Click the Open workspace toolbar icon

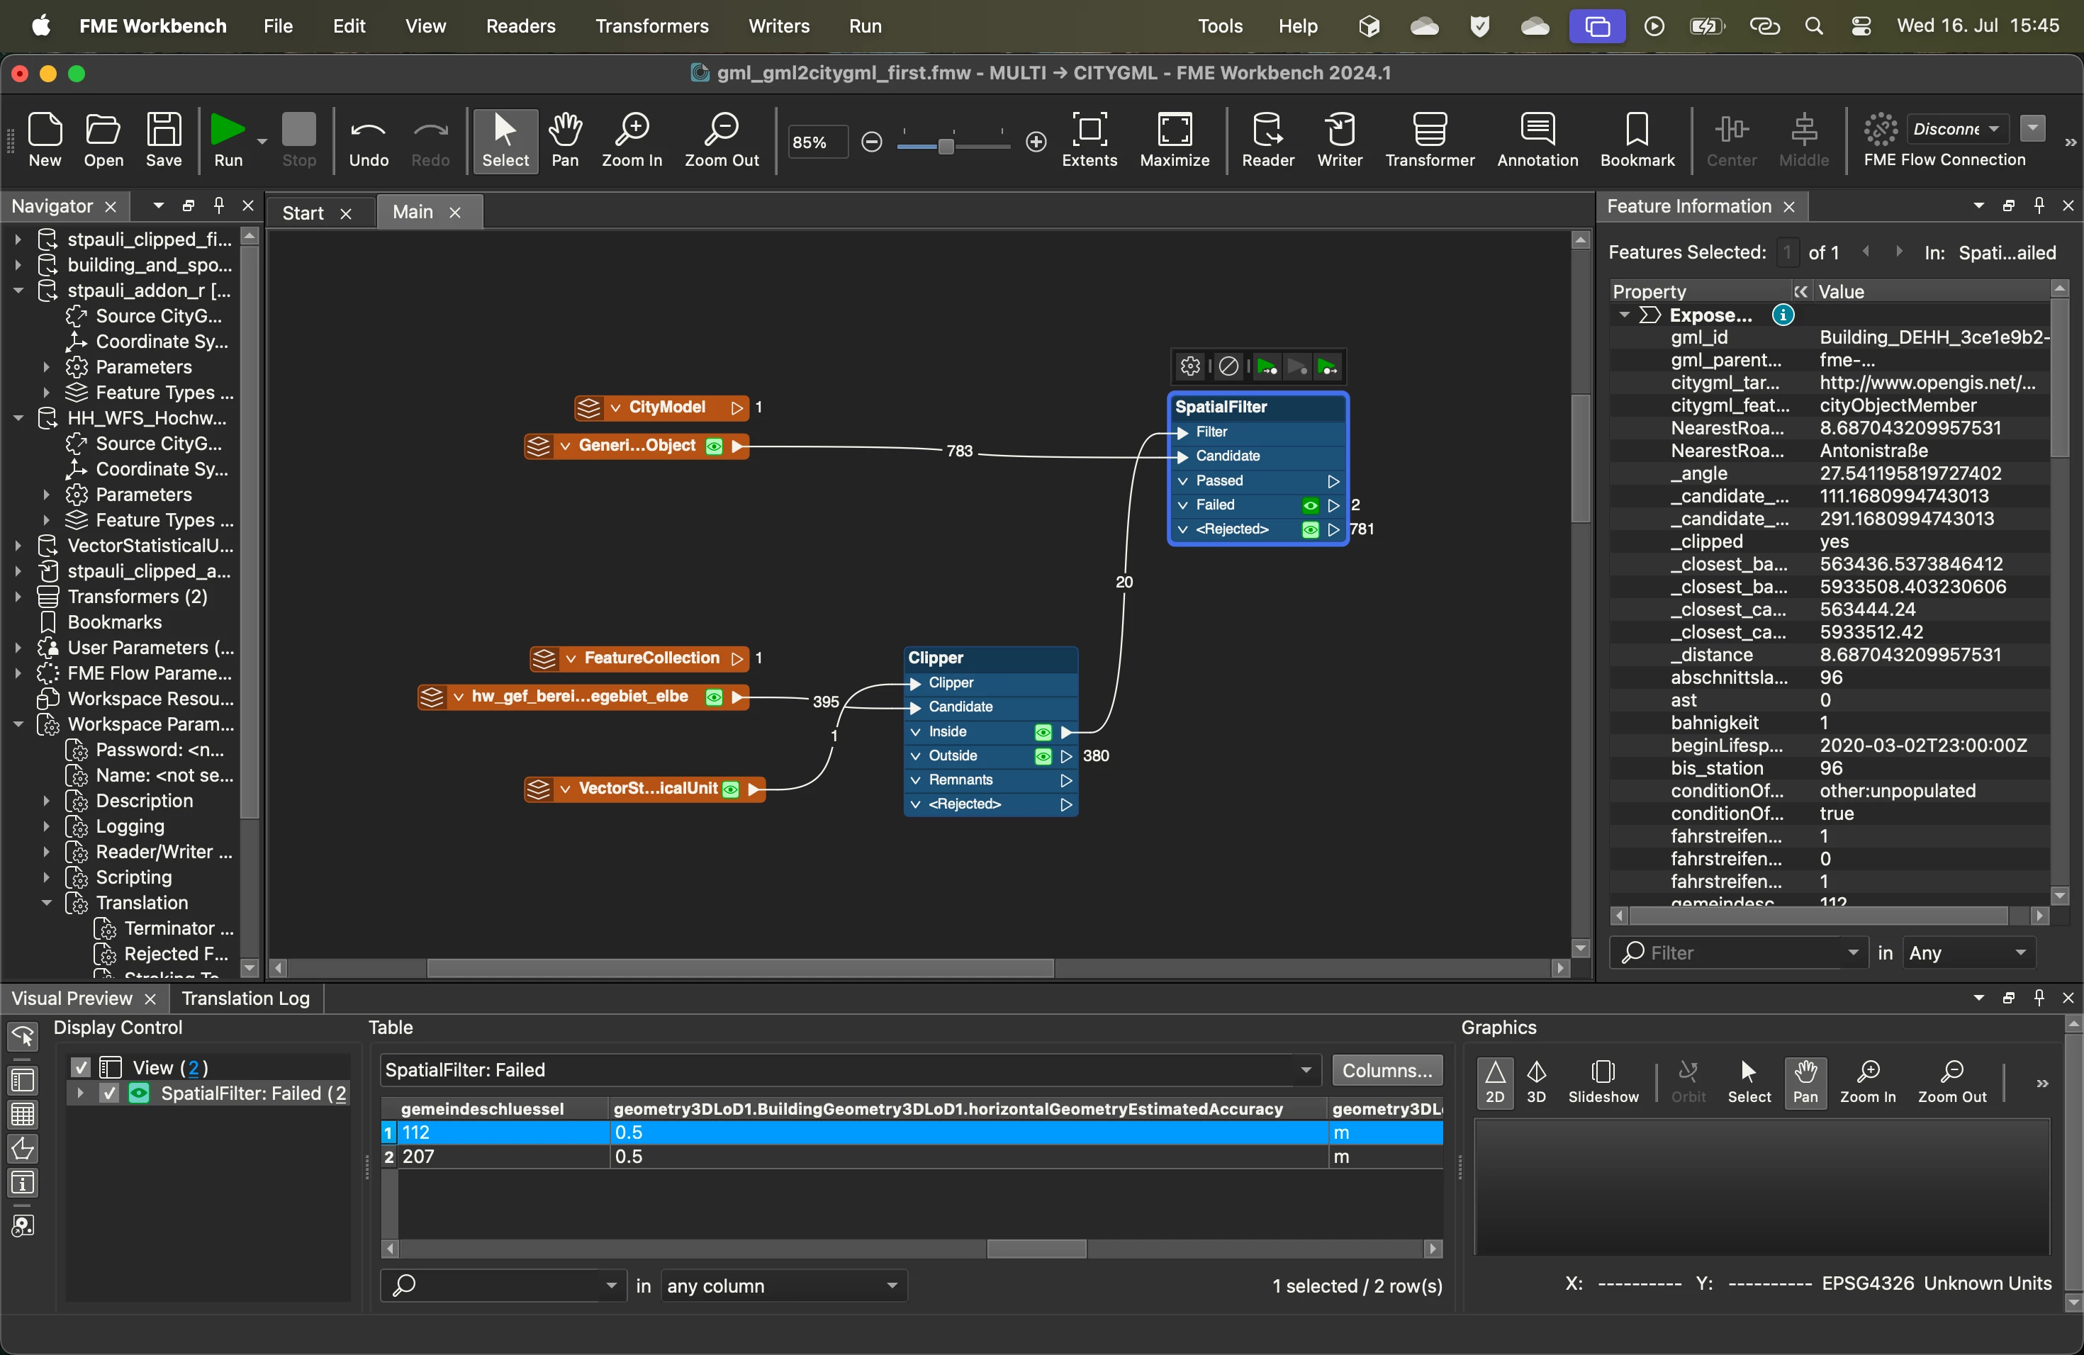pyautogui.click(x=103, y=140)
